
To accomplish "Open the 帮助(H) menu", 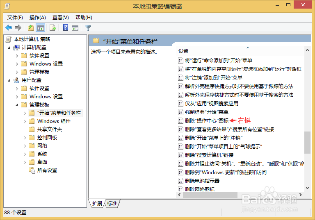I will coord(84,18).
